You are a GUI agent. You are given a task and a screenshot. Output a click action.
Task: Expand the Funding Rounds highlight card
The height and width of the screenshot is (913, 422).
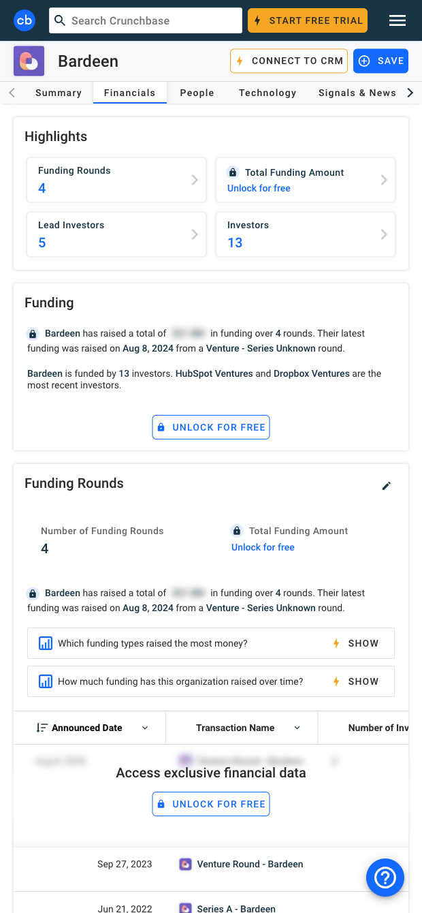pos(116,180)
